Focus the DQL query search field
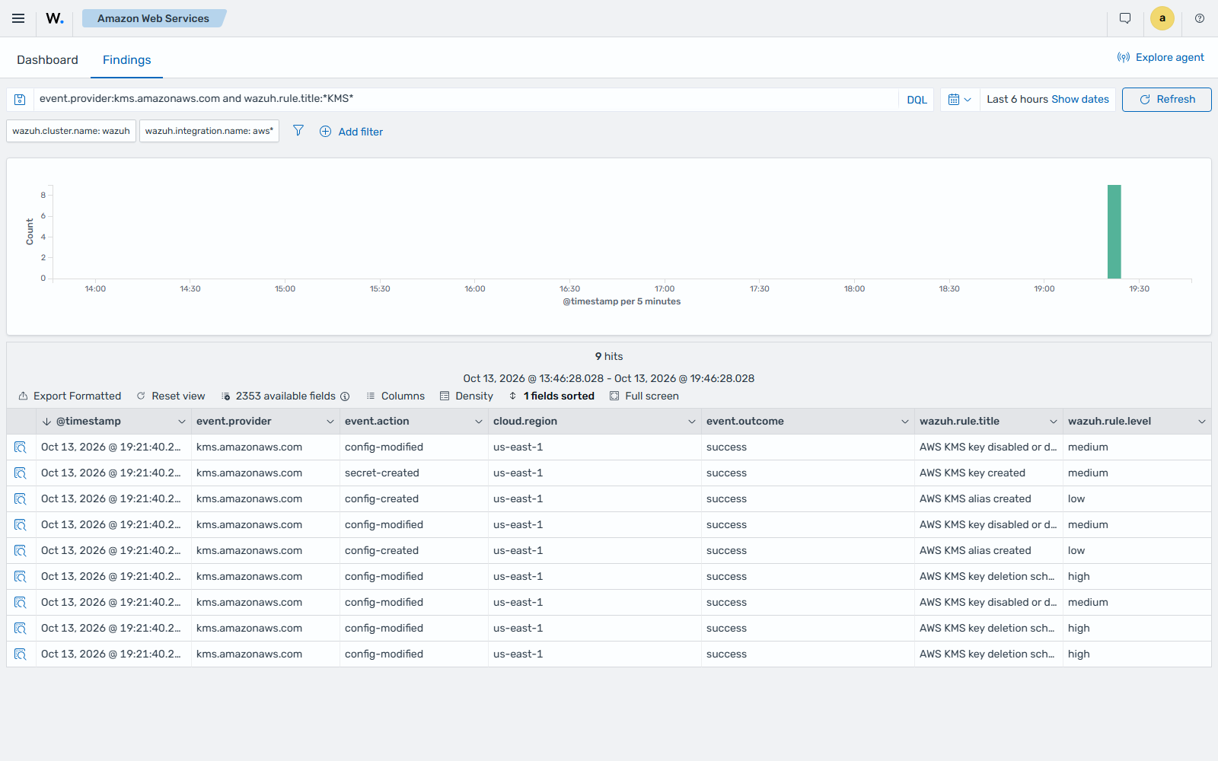This screenshot has height=761, width=1218. [x=466, y=99]
